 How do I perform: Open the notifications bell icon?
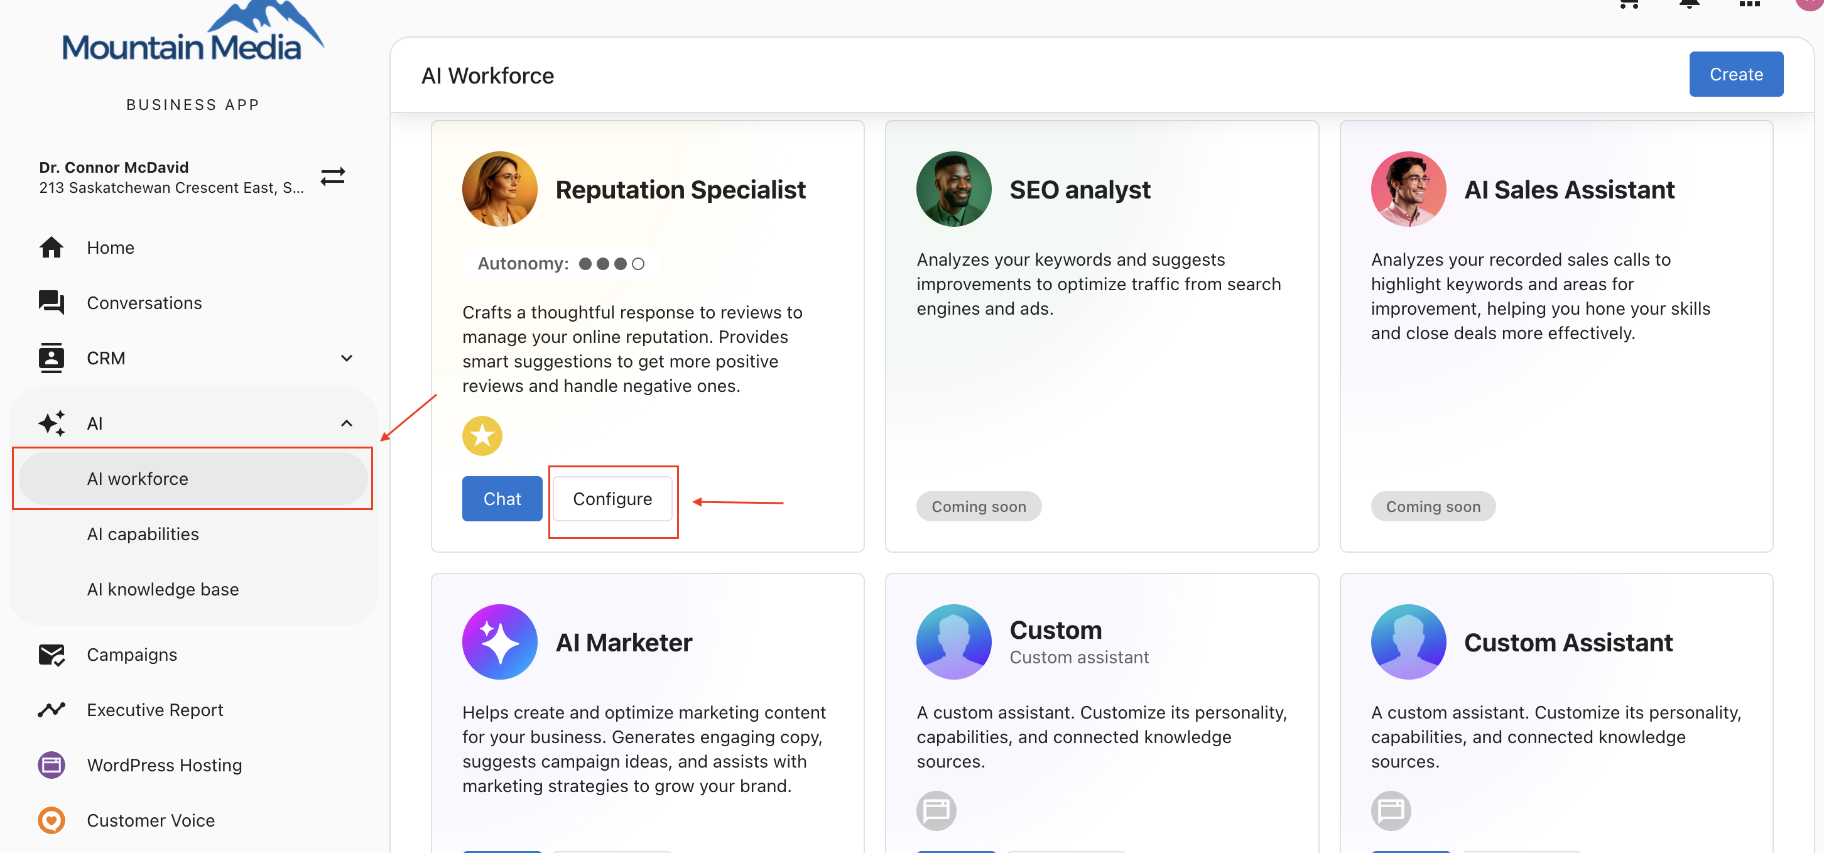point(1690,5)
